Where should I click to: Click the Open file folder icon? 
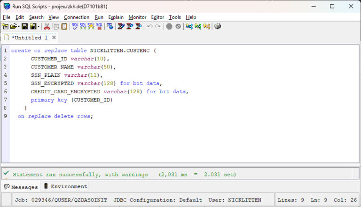[14, 26]
